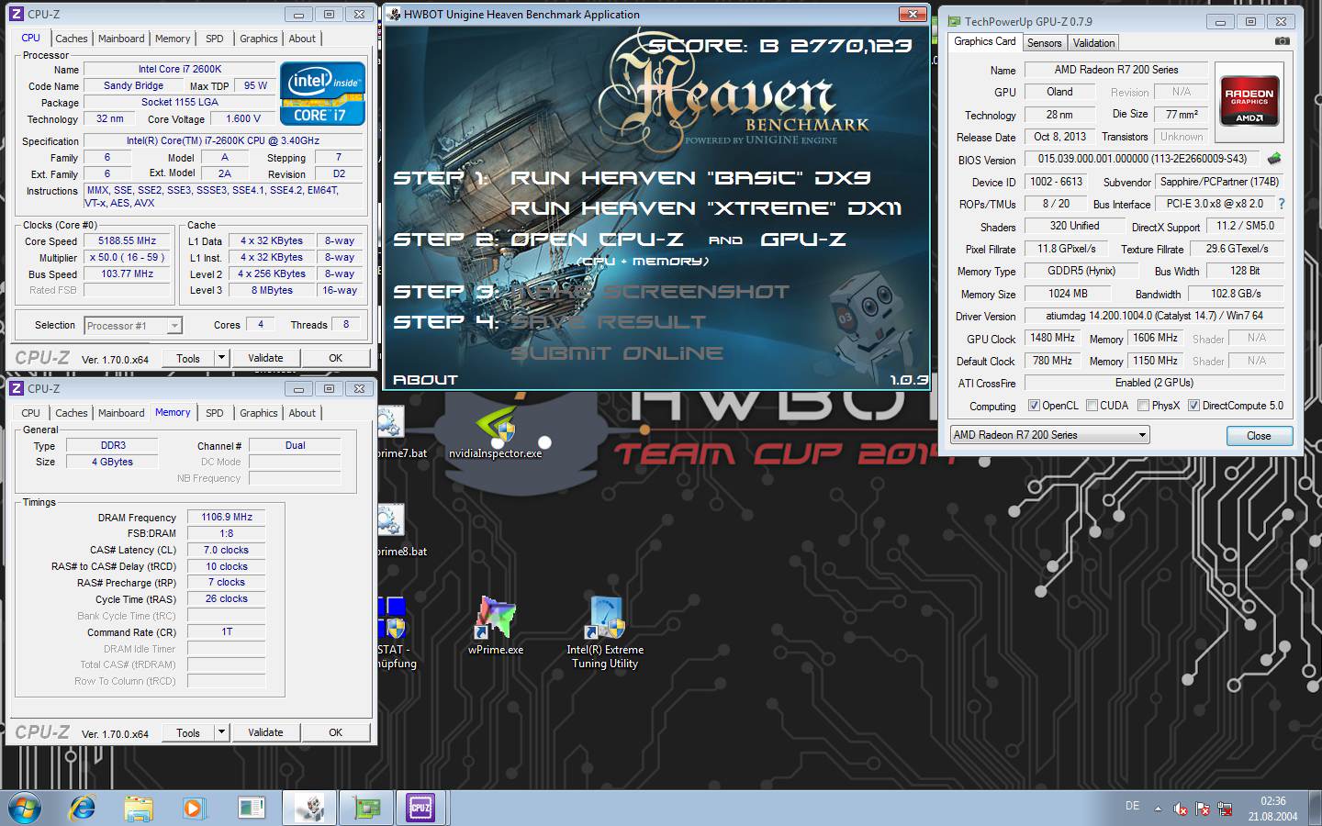Click OK in lower CPU-Z window
The image size is (1322, 826).
pyautogui.click(x=335, y=732)
